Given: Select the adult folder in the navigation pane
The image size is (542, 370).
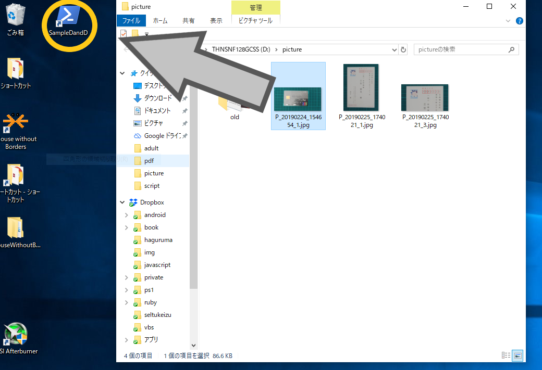Looking at the screenshot, I should pyautogui.click(x=152, y=148).
